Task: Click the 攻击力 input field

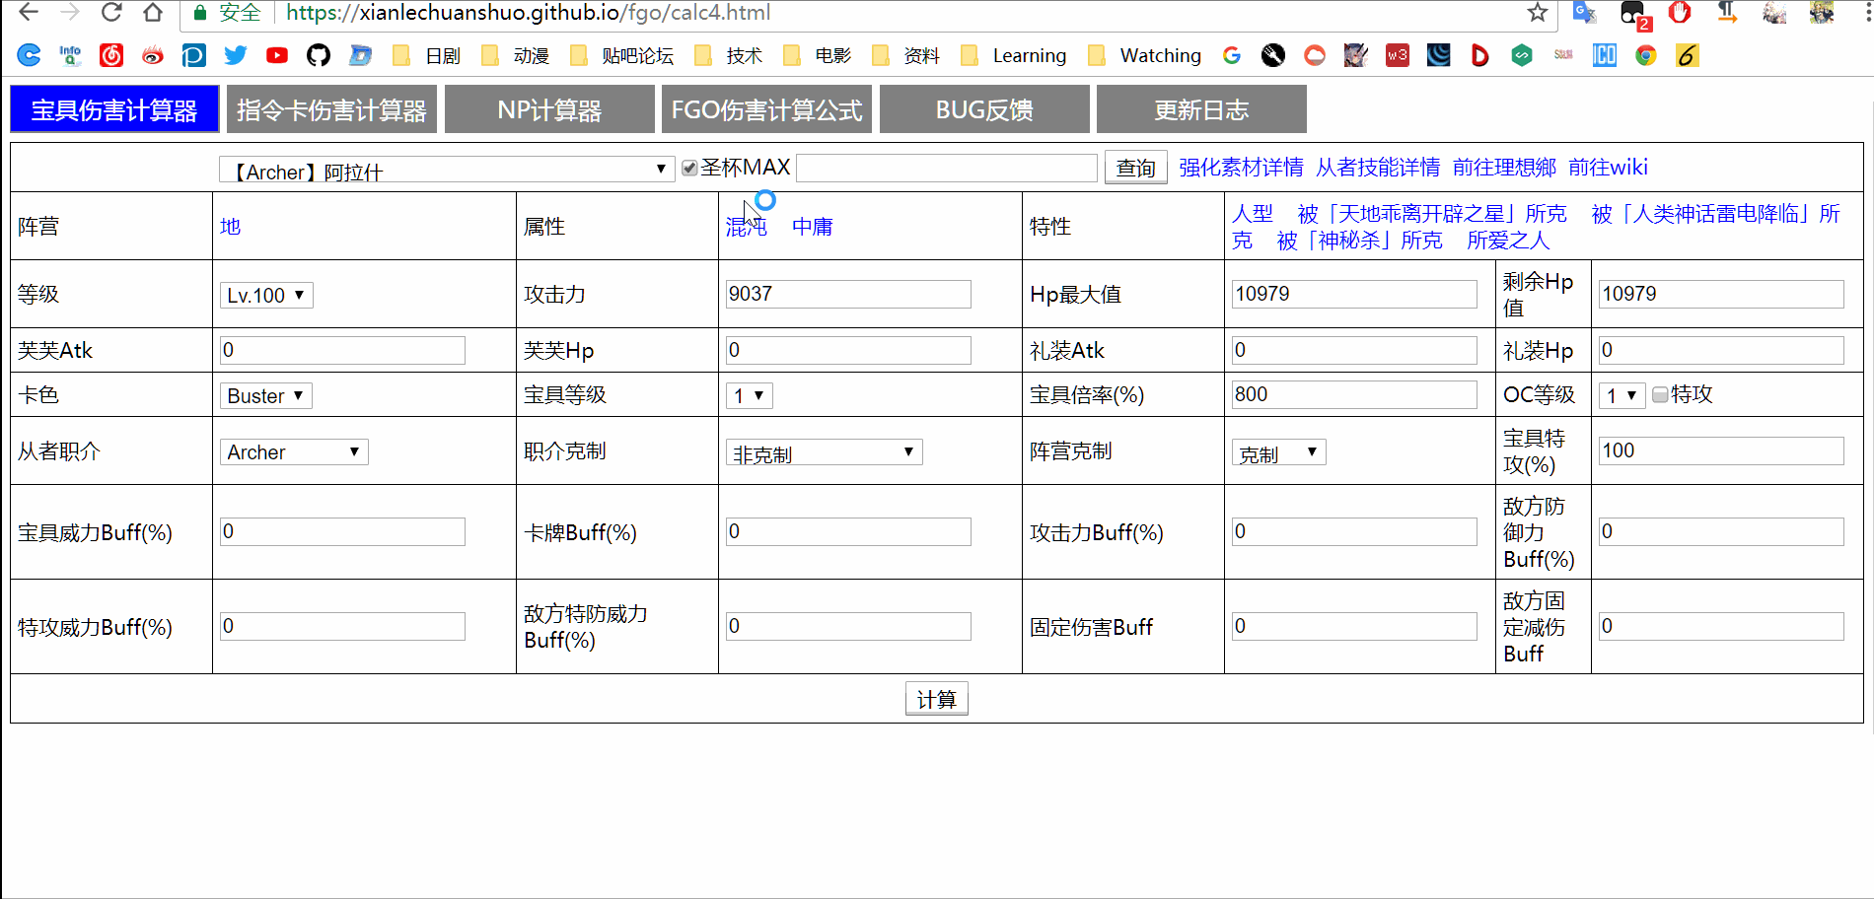Action: tap(848, 294)
